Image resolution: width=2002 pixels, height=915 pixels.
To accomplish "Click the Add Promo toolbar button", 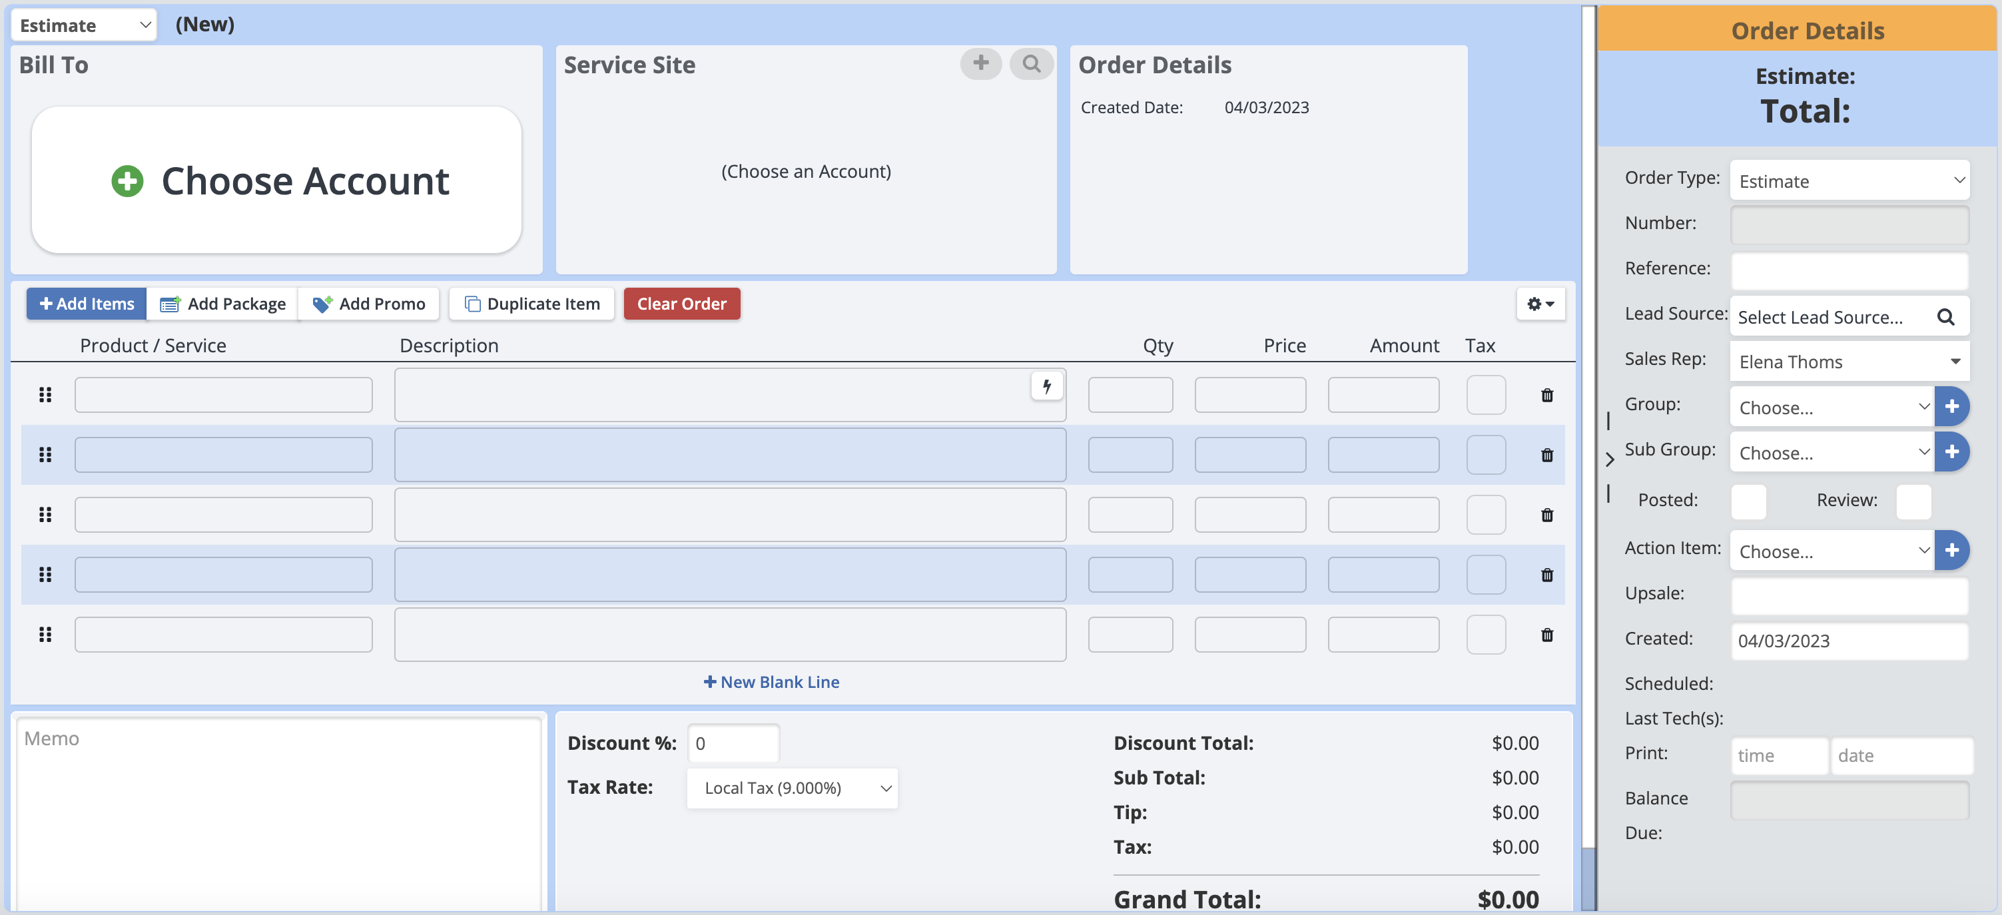I will tap(369, 304).
